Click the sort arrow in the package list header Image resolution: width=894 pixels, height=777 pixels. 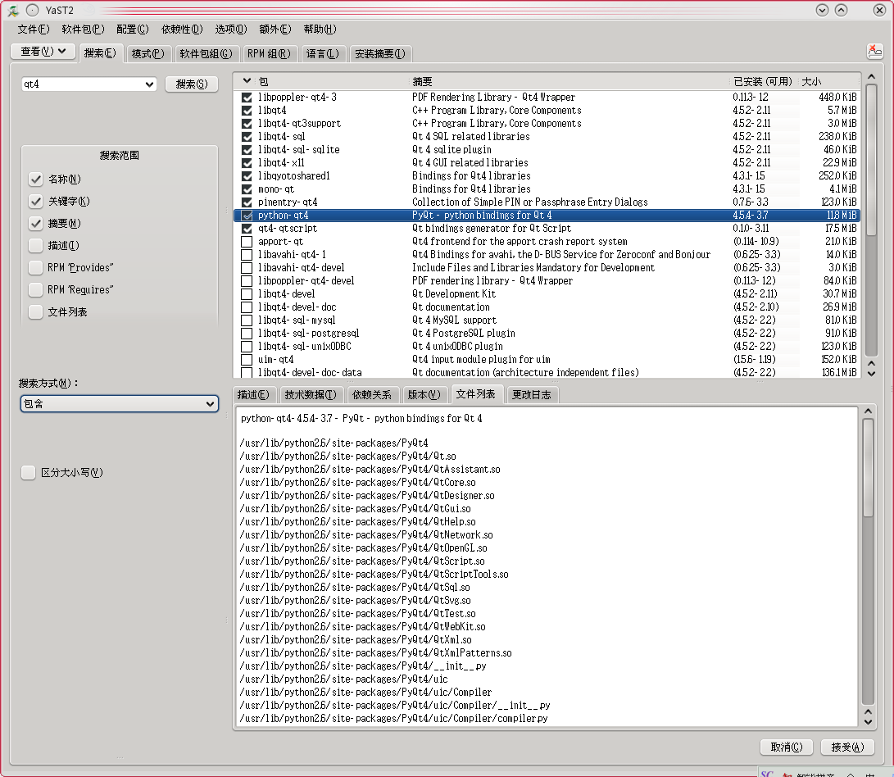247,81
